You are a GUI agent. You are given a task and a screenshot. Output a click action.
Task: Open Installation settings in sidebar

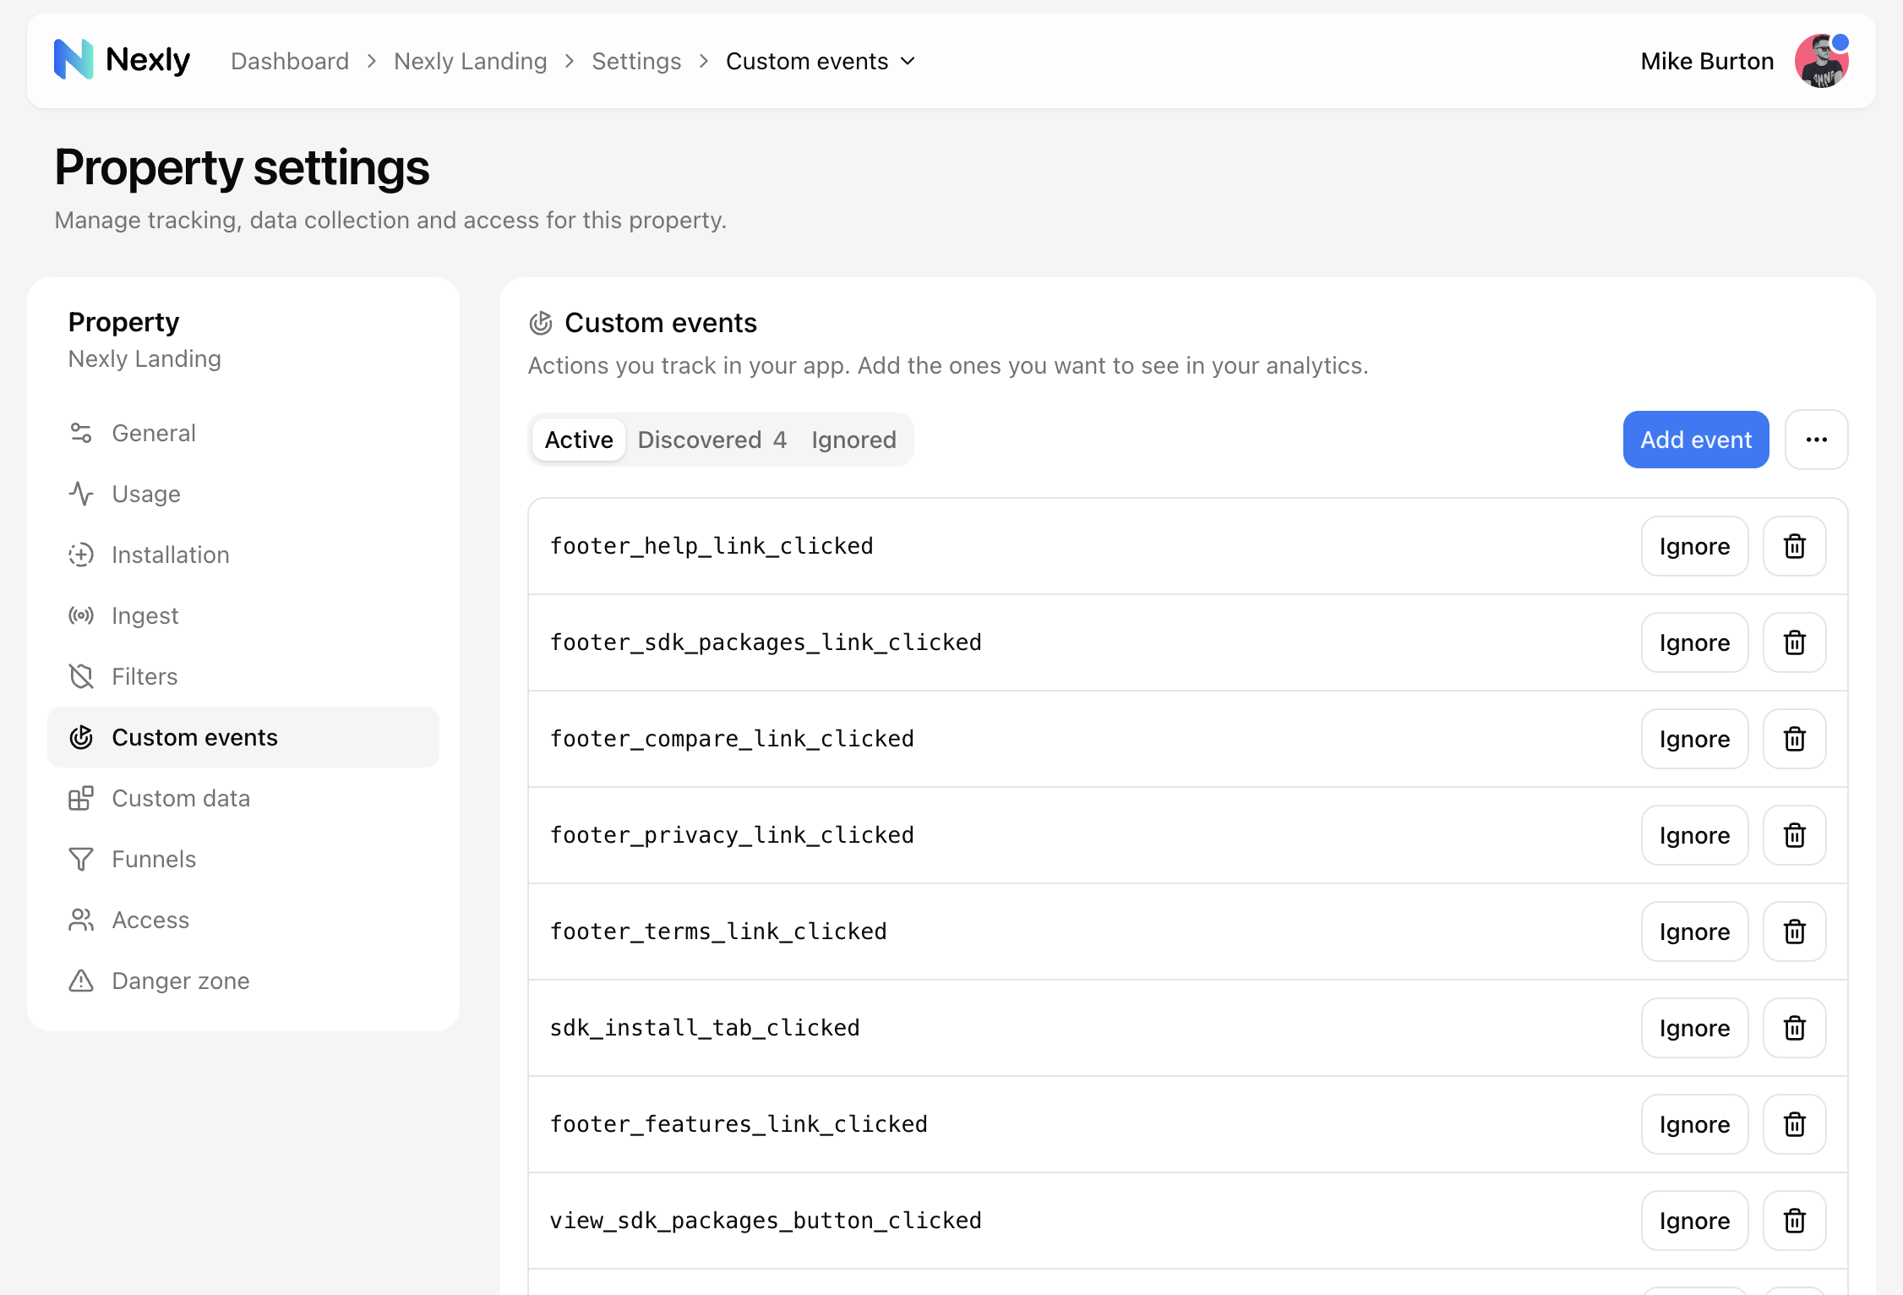[x=243, y=555]
